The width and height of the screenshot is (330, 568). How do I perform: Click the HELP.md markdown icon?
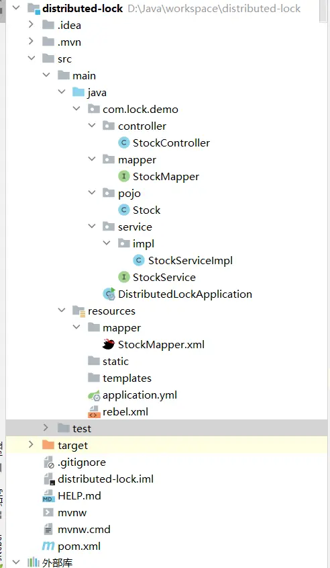click(x=48, y=496)
